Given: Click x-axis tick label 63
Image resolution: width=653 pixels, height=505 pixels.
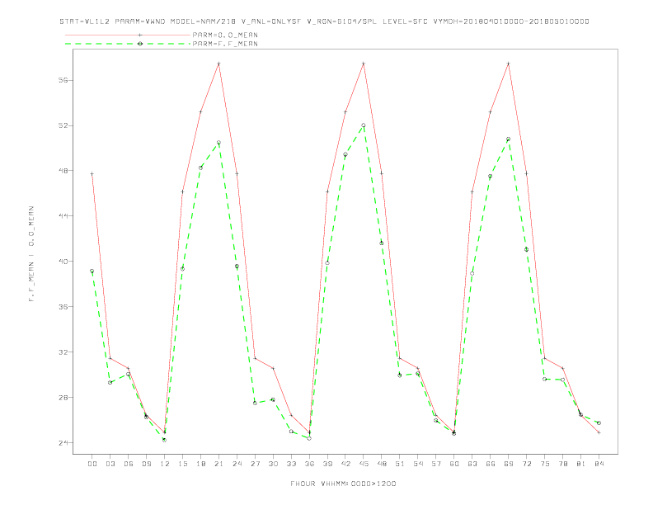Looking at the screenshot, I should click(x=472, y=464).
